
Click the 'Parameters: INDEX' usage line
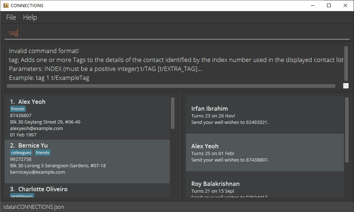(105, 69)
